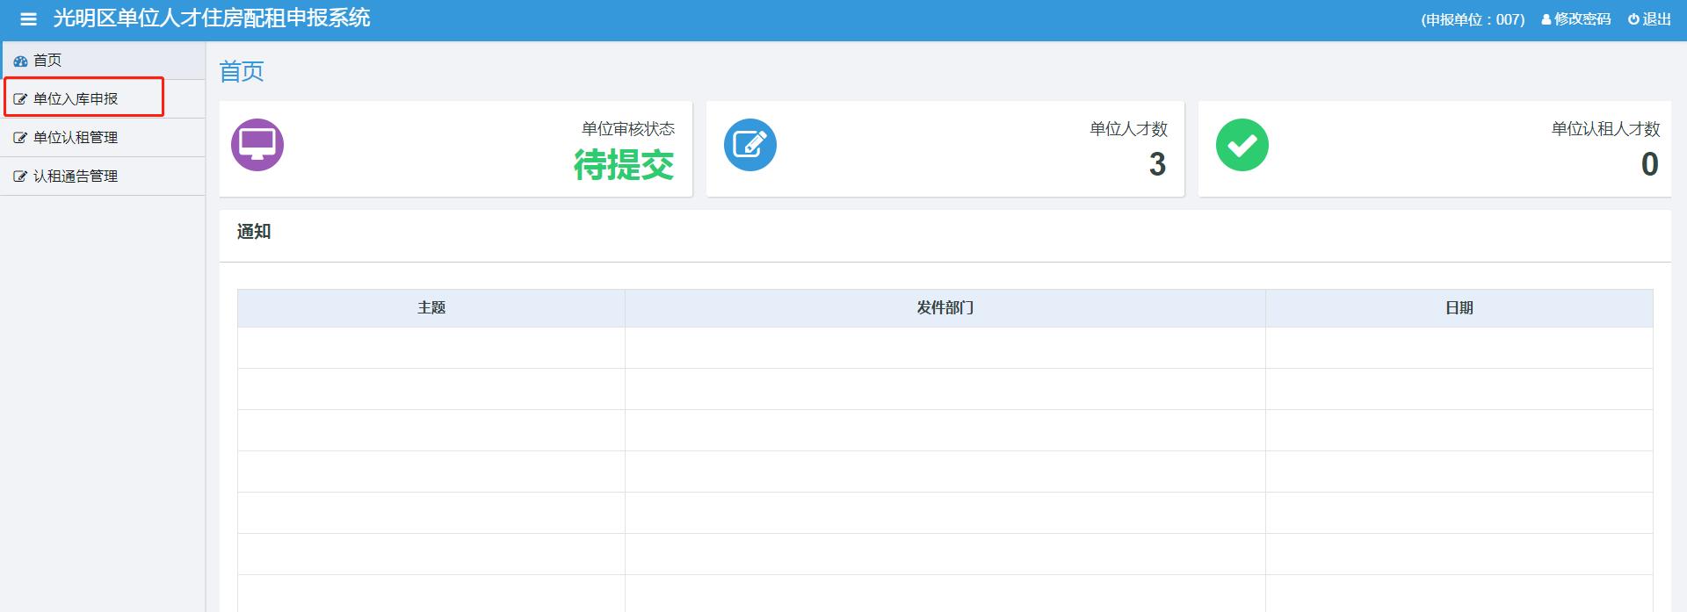
Task: Click the 首页 page heading
Action: [x=242, y=72]
